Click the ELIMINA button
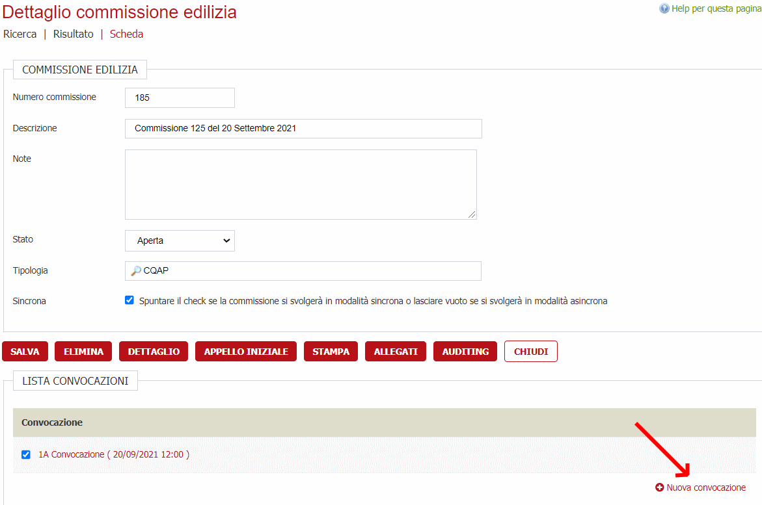The width and height of the screenshot is (762, 505). 83,352
